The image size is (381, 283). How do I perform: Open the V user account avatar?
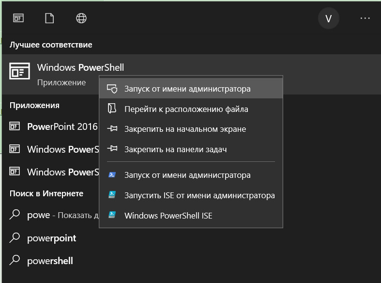click(x=329, y=18)
